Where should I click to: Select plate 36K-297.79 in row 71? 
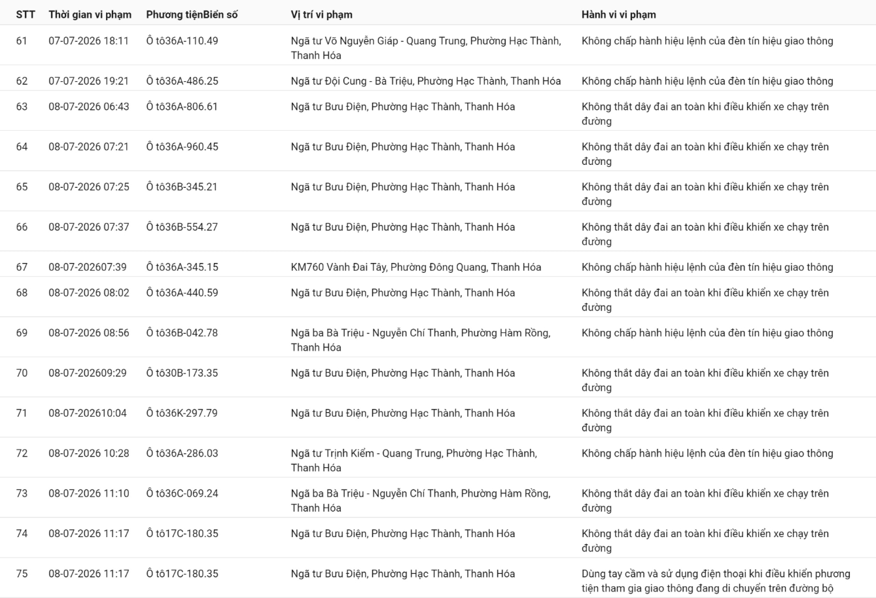183,413
